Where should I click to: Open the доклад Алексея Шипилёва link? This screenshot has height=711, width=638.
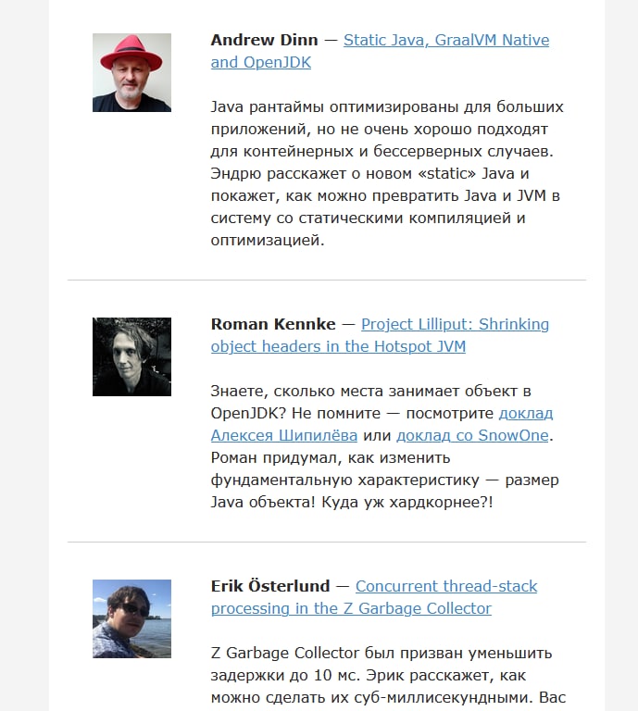pos(382,424)
